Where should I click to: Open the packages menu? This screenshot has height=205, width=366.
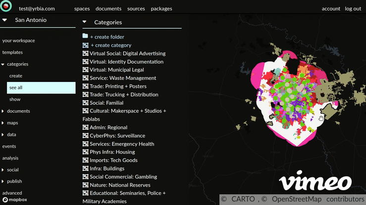pos(161,8)
